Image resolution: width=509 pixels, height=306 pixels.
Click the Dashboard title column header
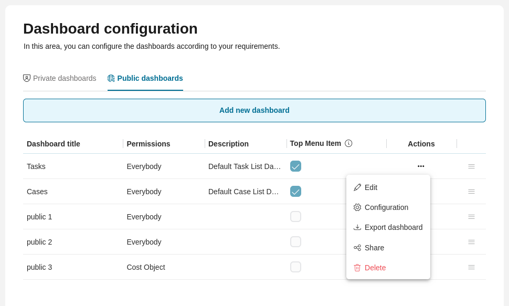[53, 144]
